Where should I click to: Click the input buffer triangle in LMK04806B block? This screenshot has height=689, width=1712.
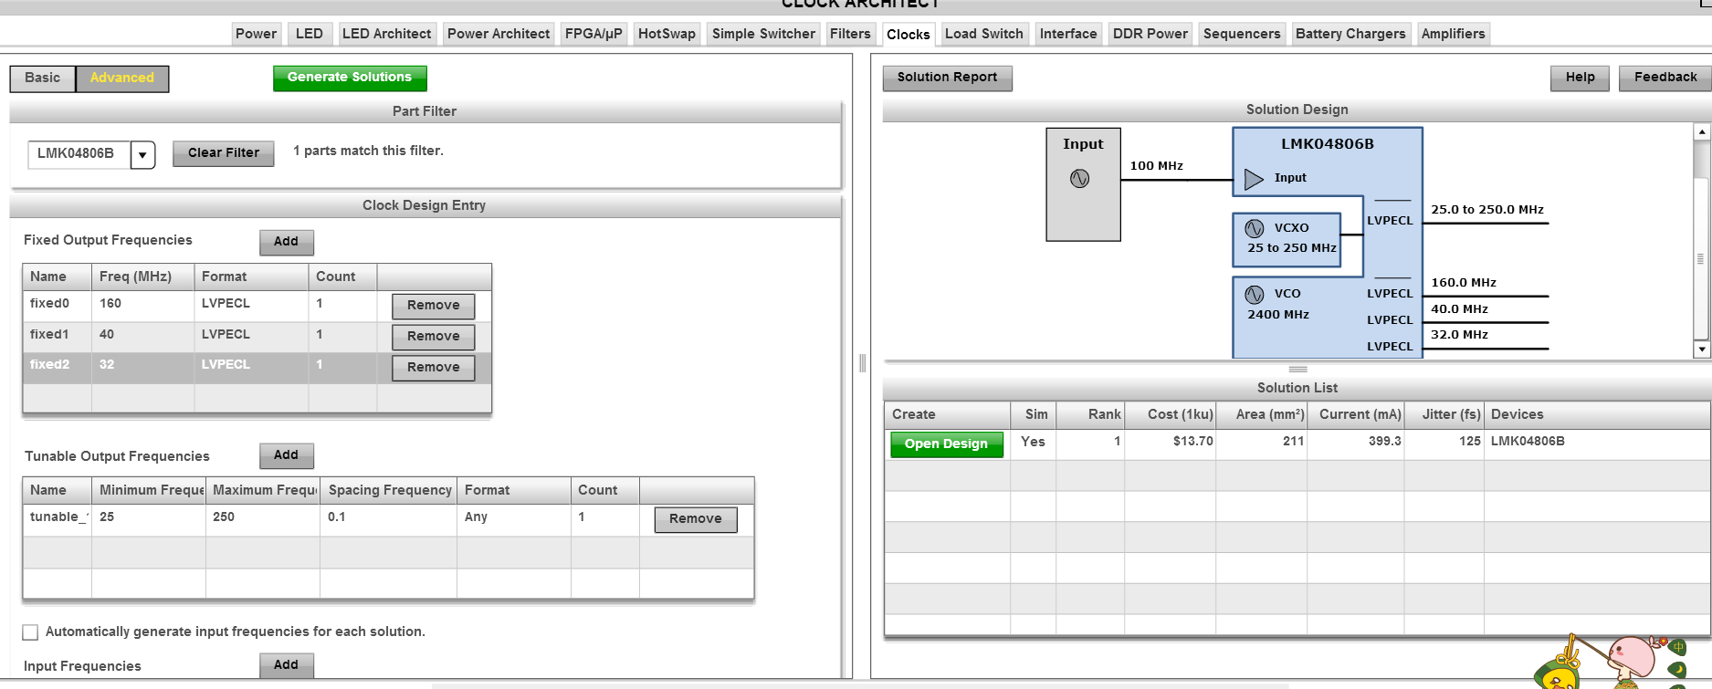1254,179
